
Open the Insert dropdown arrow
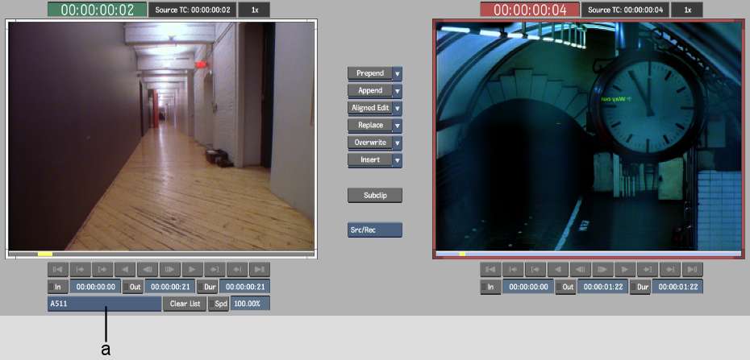pos(397,160)
